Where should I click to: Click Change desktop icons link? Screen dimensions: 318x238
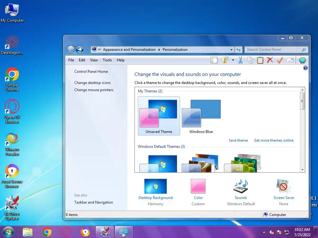point(93,82)
